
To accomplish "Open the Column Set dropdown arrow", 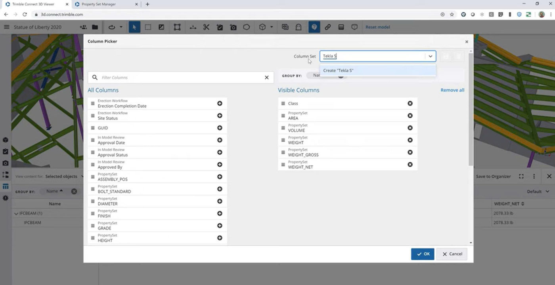I will click(430, 56).
